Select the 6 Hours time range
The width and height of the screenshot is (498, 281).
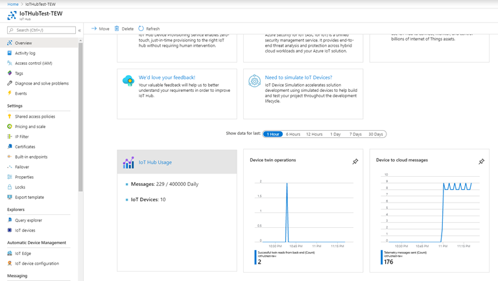tap(293, 134)
